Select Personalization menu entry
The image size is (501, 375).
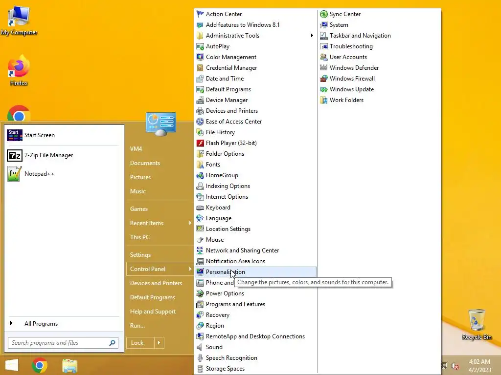click(255, 272)
